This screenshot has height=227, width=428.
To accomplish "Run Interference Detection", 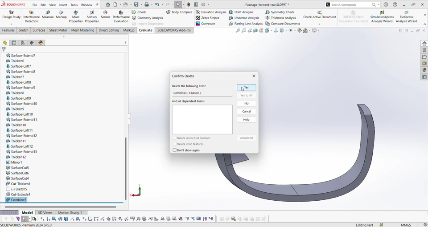I will (x=31, y=16).
